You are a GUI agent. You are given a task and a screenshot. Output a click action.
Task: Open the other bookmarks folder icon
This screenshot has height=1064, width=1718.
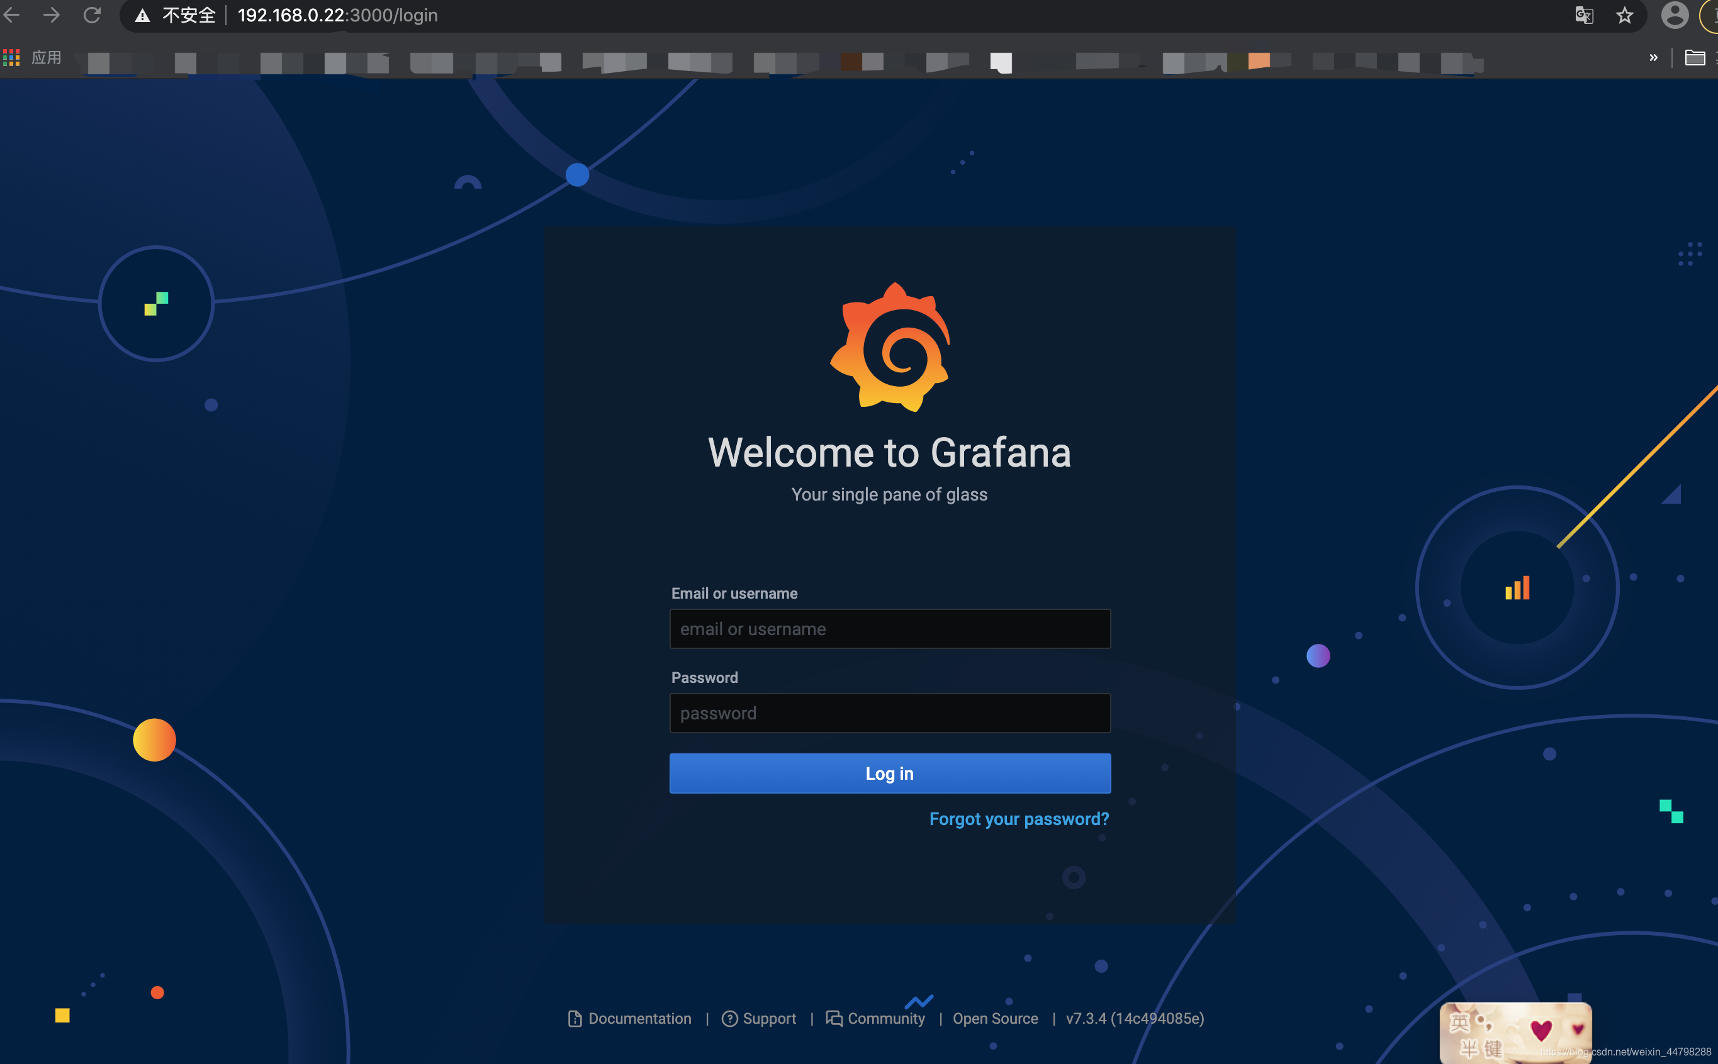tap(1694, 58)
